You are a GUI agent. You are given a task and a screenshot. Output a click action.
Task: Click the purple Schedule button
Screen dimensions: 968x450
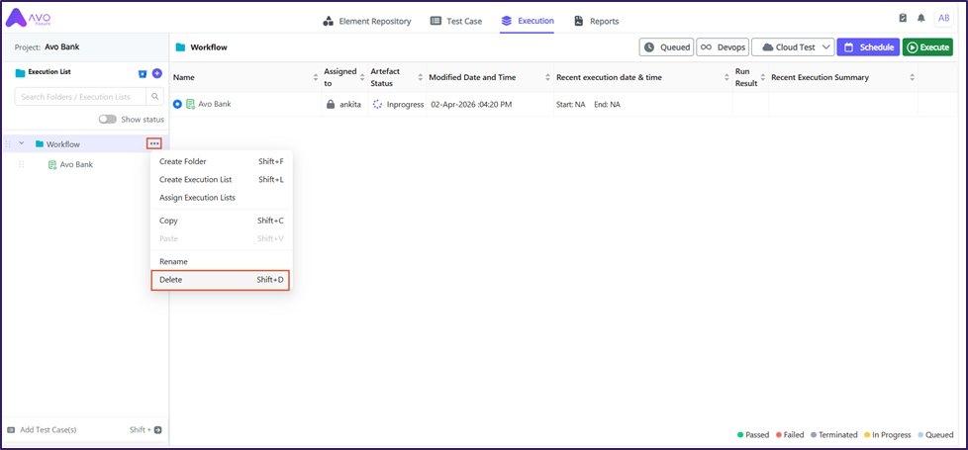pyautogui.click(x=867, y=47)
